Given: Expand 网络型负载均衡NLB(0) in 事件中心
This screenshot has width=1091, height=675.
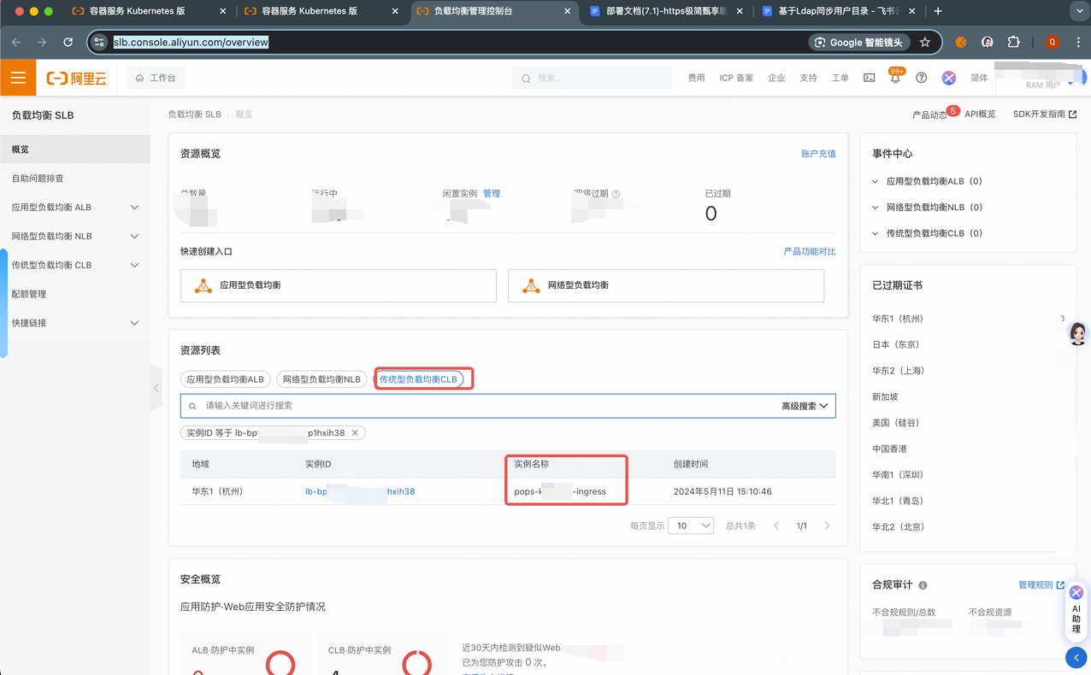Looking at the screenshot, I should 928,208.
